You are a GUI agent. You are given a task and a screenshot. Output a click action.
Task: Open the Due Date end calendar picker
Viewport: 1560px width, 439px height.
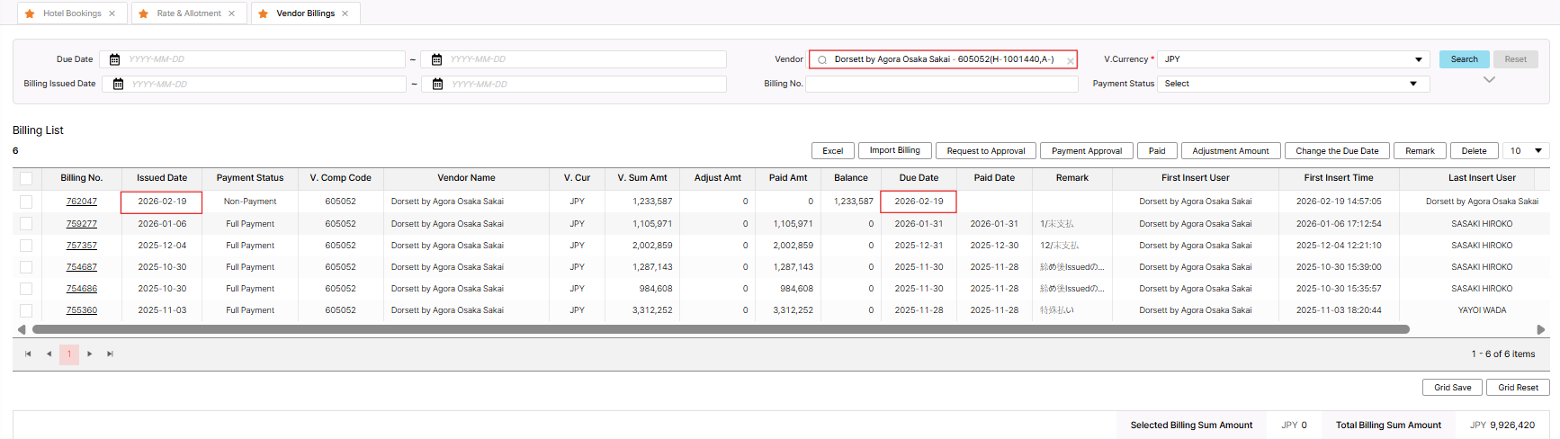436,59
